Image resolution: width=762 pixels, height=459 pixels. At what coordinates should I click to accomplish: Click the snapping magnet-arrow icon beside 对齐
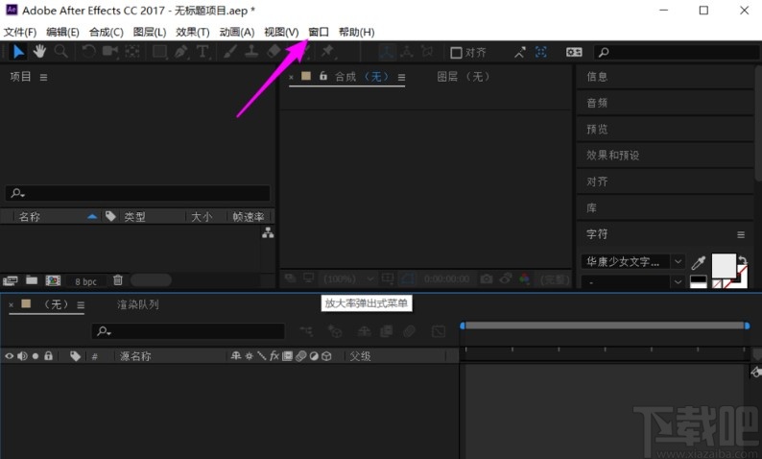point(520,52)
